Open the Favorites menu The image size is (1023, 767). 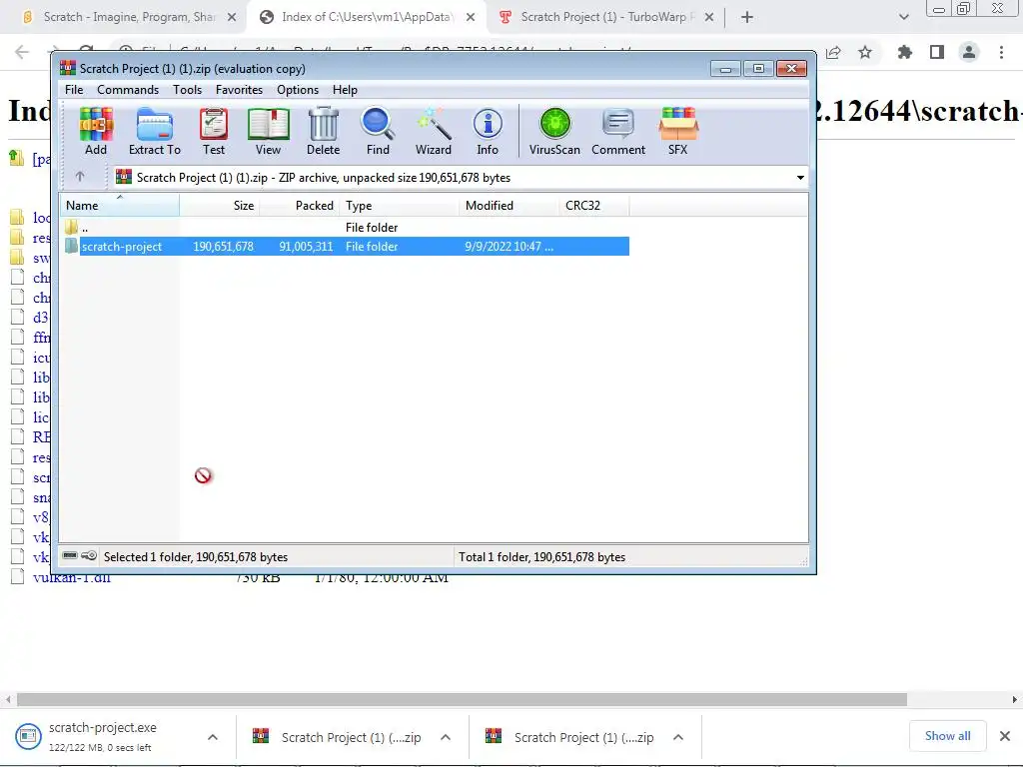tap(239, 89)
